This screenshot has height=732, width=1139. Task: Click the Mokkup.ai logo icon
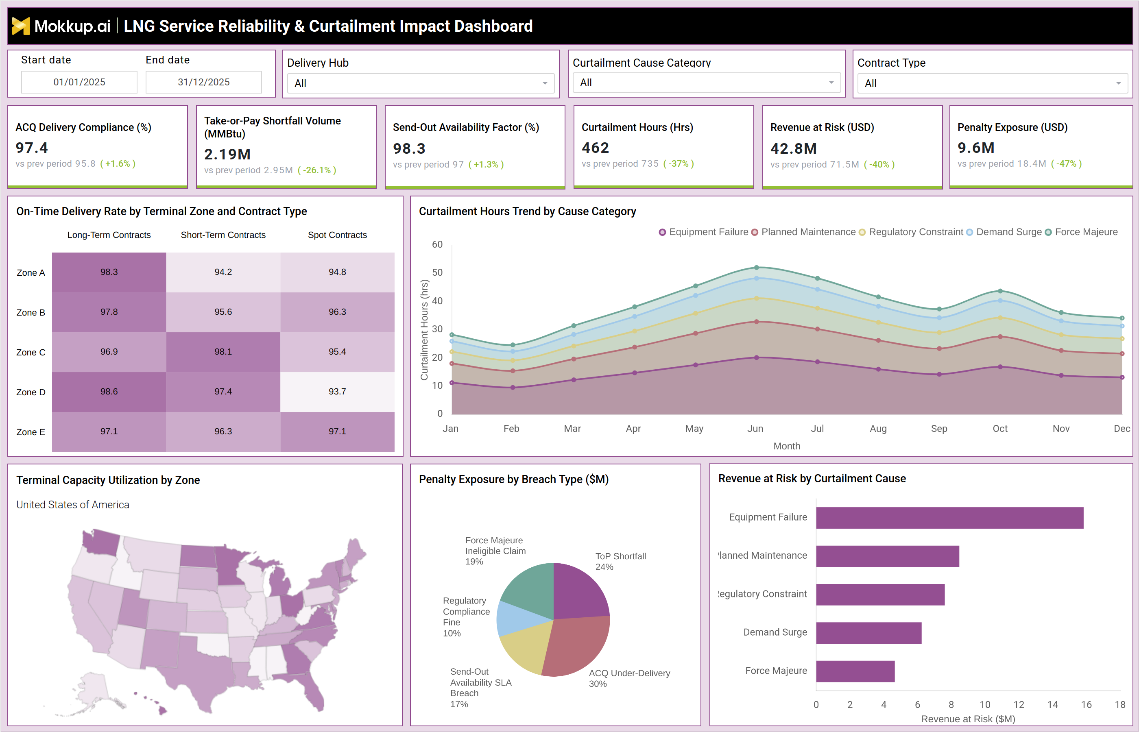coord(20,26)
